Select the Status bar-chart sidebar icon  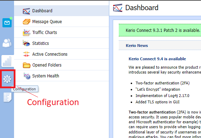coord(7,61)
